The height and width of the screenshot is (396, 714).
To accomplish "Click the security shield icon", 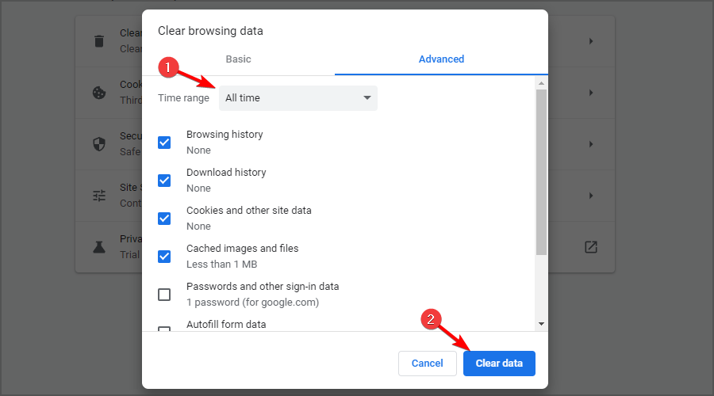I will pyautogui.click(x=98, y=144).
